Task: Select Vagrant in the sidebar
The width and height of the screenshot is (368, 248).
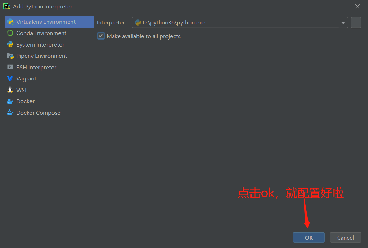Action: tap(49, 79)
